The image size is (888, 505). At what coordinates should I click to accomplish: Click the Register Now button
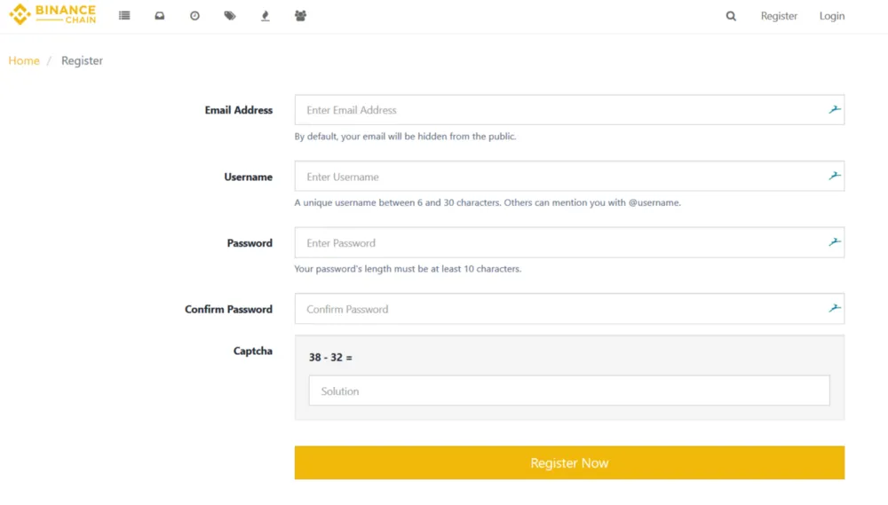[x=569, y=462]
